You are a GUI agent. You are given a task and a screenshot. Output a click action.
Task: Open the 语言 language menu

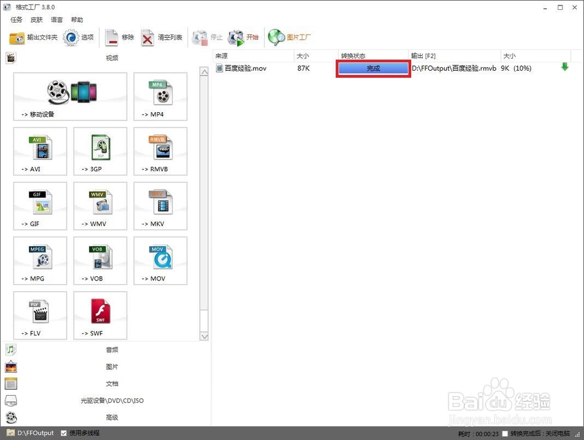(57, 20)
